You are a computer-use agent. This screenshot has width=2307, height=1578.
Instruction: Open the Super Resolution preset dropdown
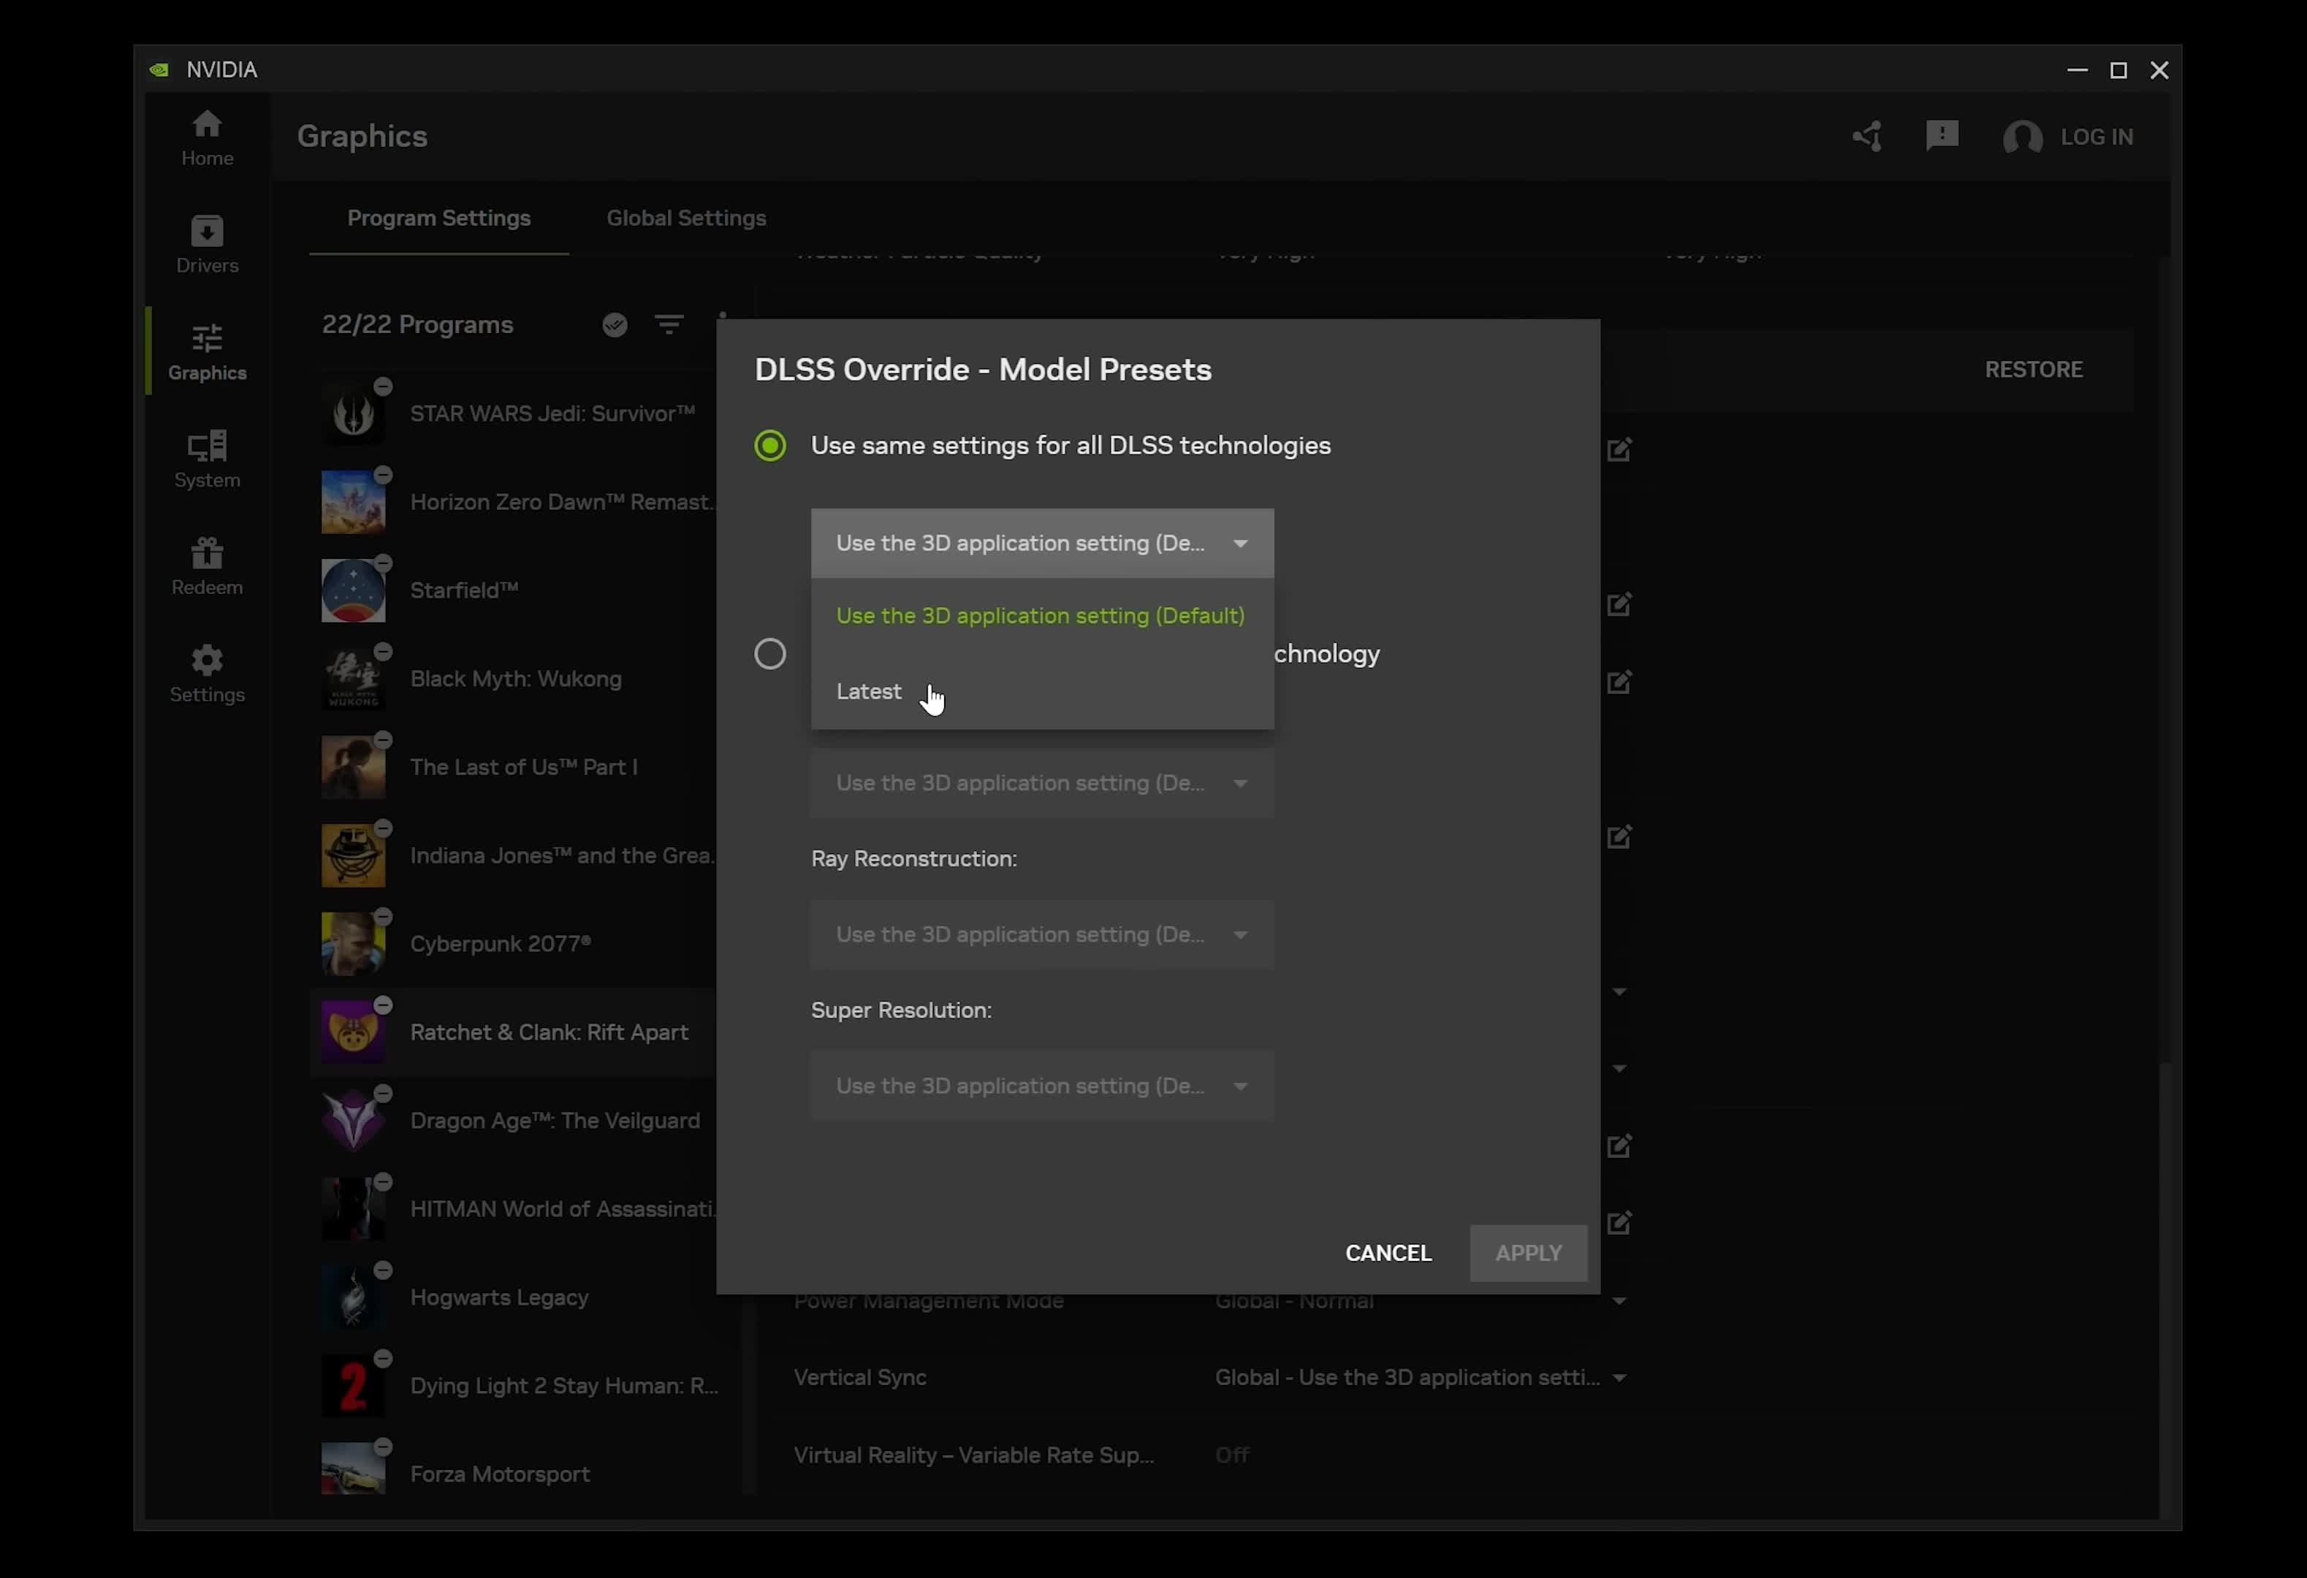coord(1042,1086)
